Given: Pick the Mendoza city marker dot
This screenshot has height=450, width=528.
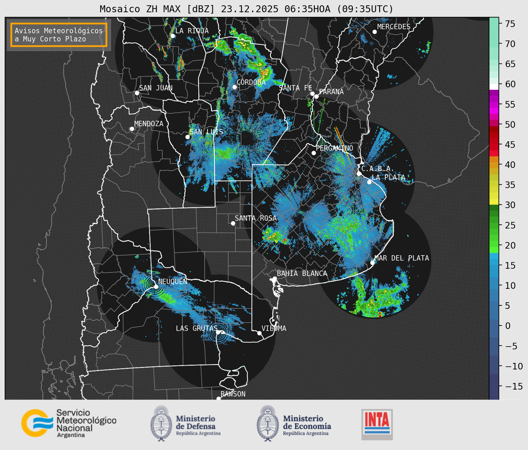Looking at the screenshot, I should (132, 129).
